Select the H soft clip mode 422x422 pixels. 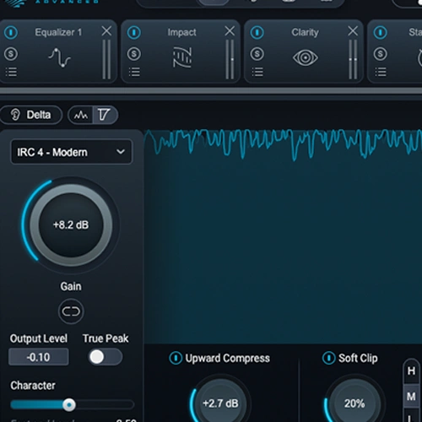click(x=411, y=371)
